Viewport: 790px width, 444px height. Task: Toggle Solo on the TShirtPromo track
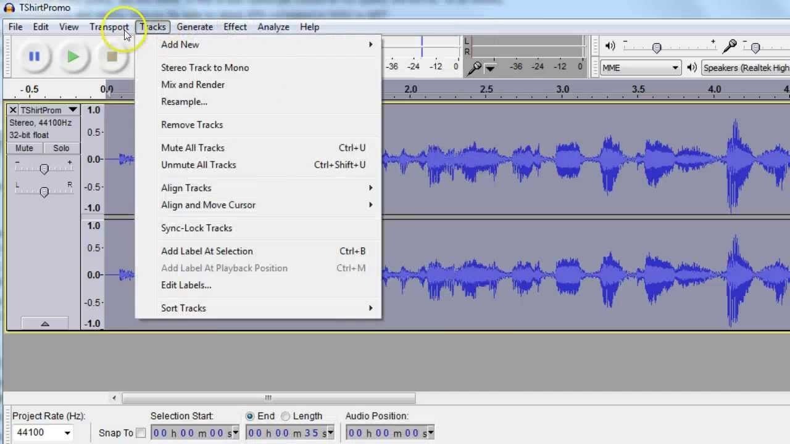(61, 148)
